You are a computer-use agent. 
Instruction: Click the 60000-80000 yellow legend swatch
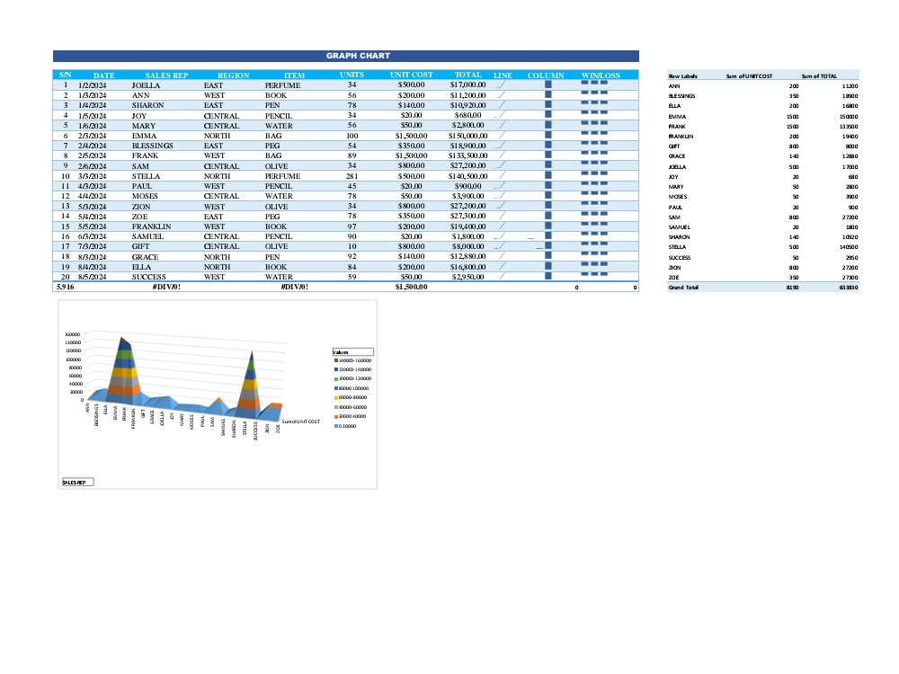coord(336,398)
